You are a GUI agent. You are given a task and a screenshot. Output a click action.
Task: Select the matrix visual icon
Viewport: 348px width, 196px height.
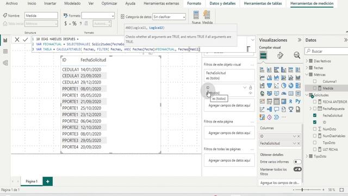point(284,102)
